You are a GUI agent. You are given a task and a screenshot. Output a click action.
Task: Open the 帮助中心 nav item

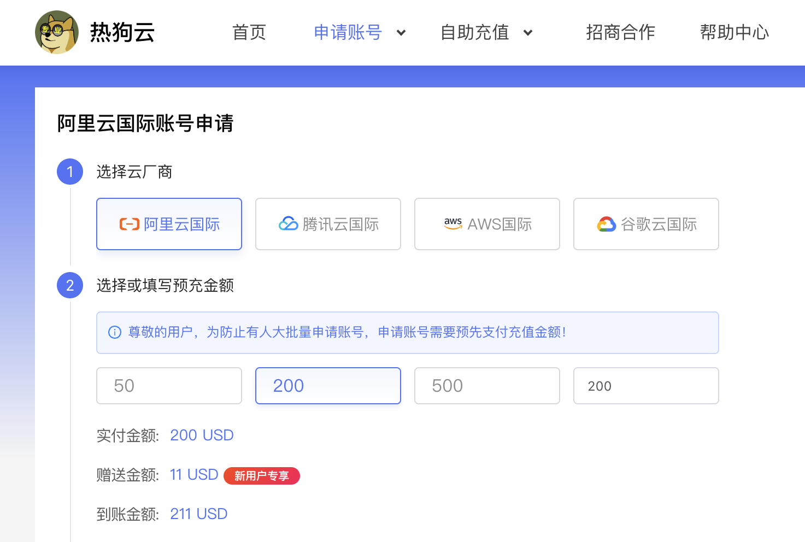(x=735, y=32)
